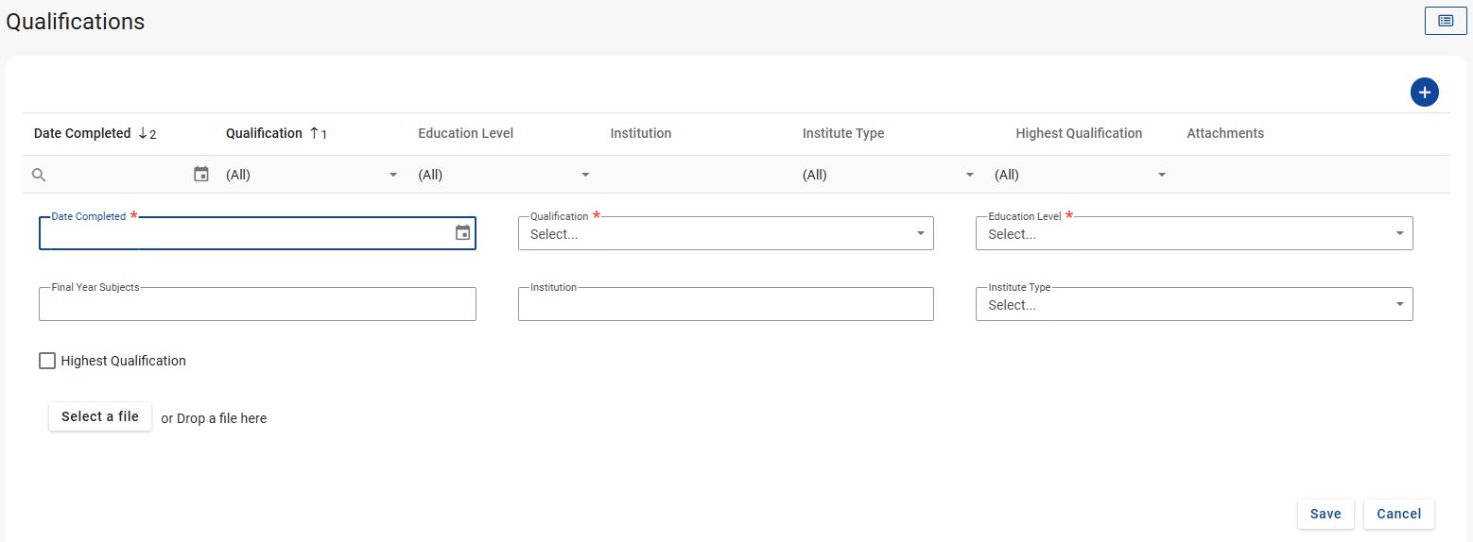Click the Date Completed descending sort arrow
The image size is (1473, 542).
[143, 134]
